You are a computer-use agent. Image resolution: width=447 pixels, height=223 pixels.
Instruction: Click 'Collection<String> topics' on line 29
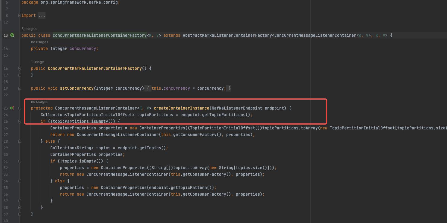click(x=80, y=148)
